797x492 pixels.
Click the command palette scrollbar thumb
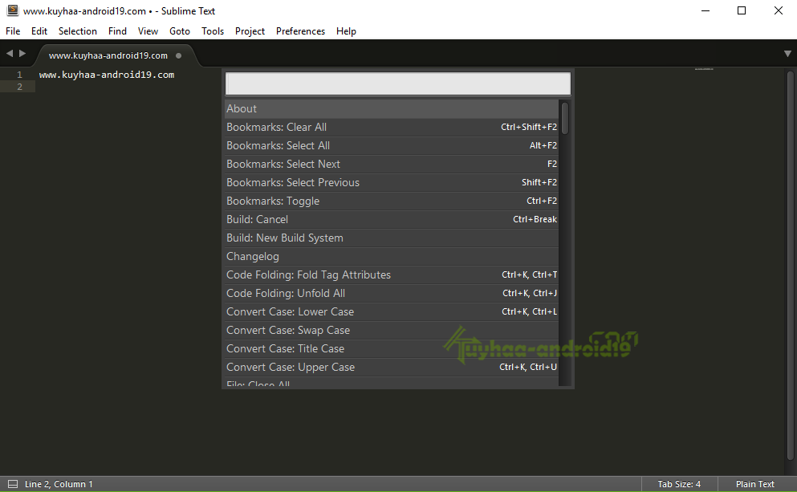[x=565, y=118]
